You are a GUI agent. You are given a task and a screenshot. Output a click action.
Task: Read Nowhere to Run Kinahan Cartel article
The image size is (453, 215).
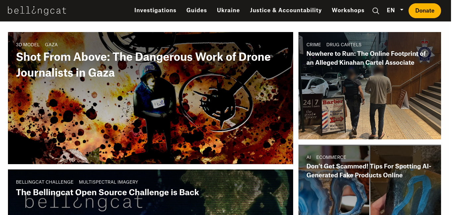366,58
